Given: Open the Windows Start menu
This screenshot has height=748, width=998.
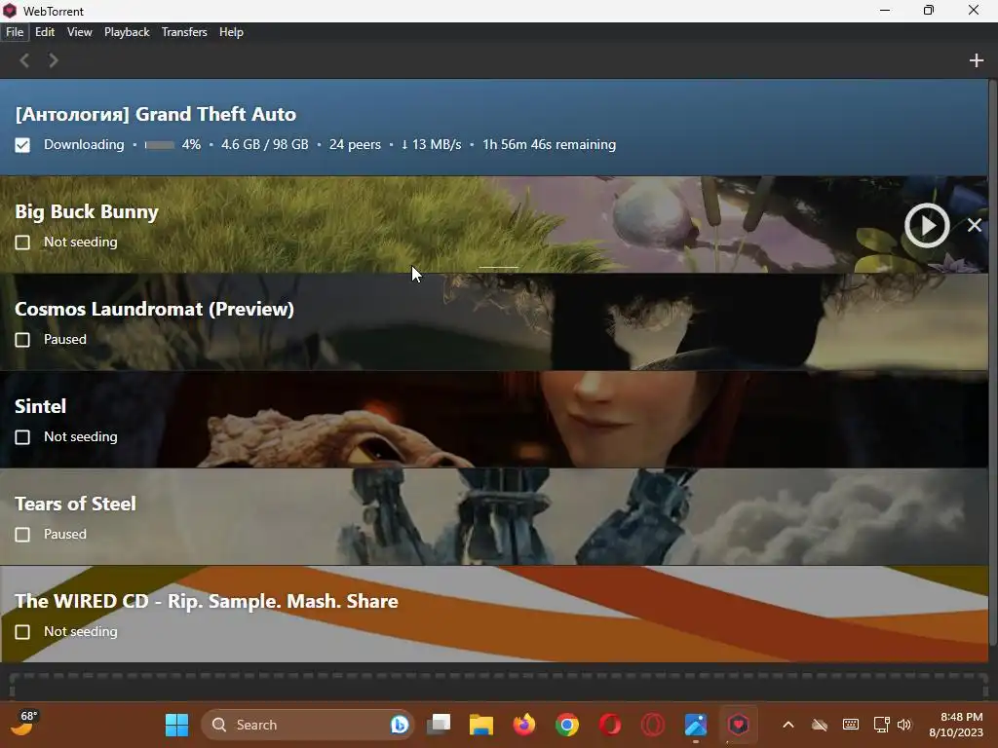Looking at the screenshot, I should tap(176, 725).
